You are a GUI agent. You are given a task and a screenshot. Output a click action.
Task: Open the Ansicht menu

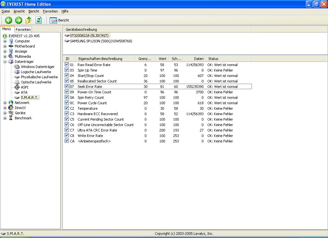coord(19,11)
